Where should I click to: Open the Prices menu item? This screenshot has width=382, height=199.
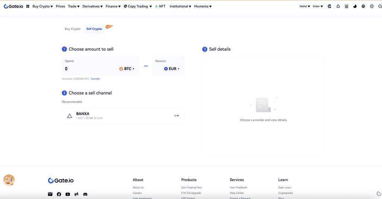pyautogui.click(x=60, y=6)
